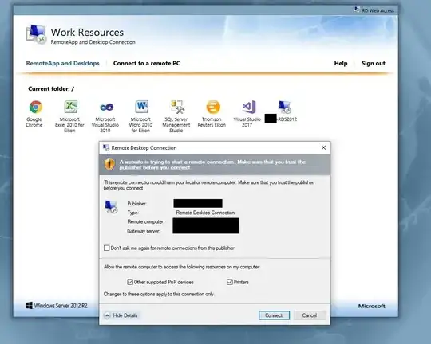Click 'Remote computer:' label
431x344 pixels.
pos(146,221)
